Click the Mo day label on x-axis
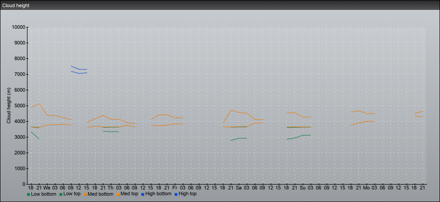440x202 pixels. 367,188
